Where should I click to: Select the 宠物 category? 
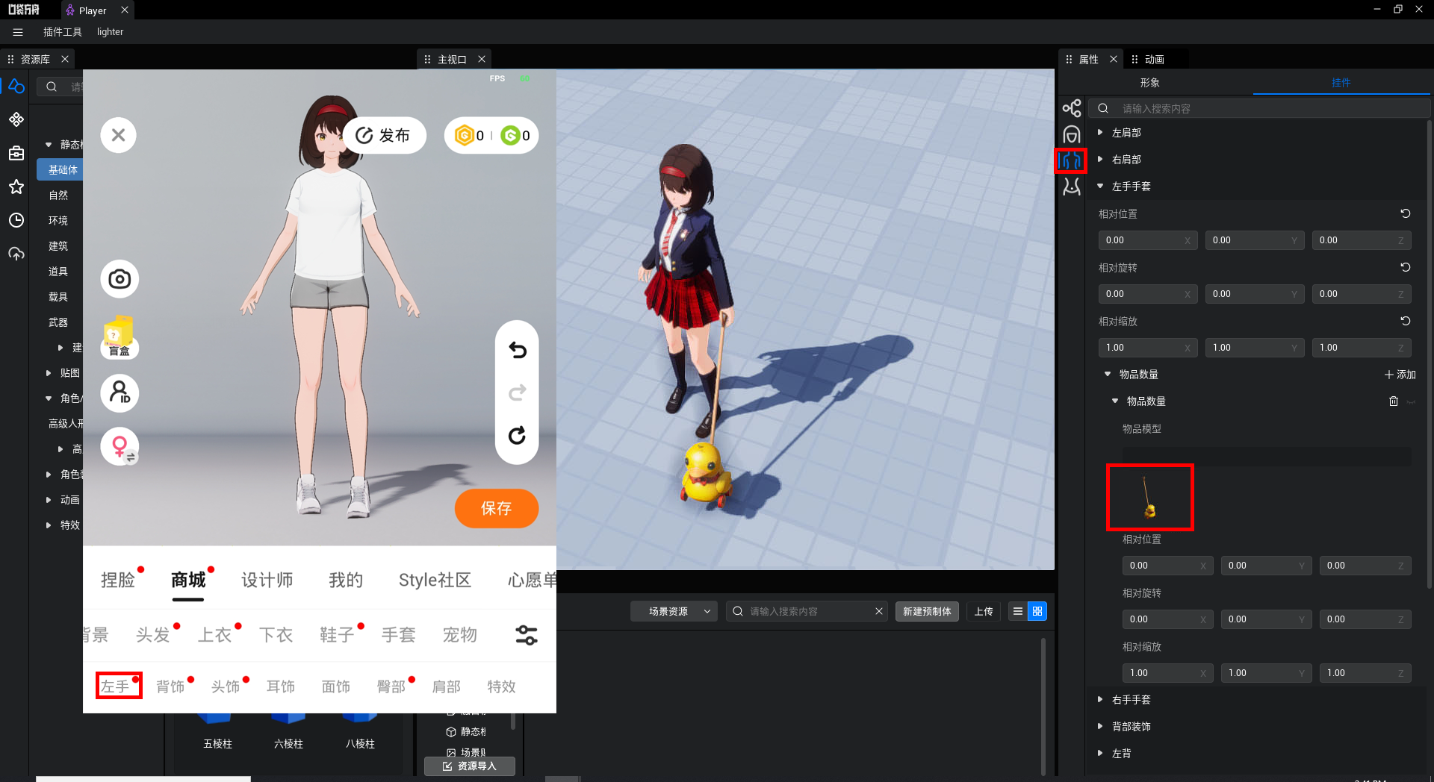(x=459, y=635)
